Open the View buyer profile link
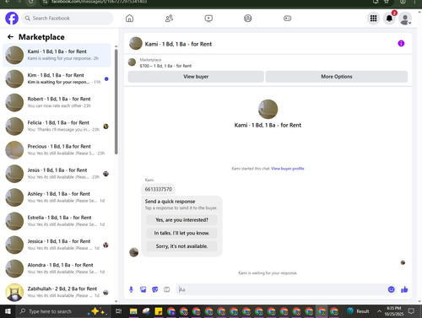Viewport: 422px width, 318px height. 288,169
